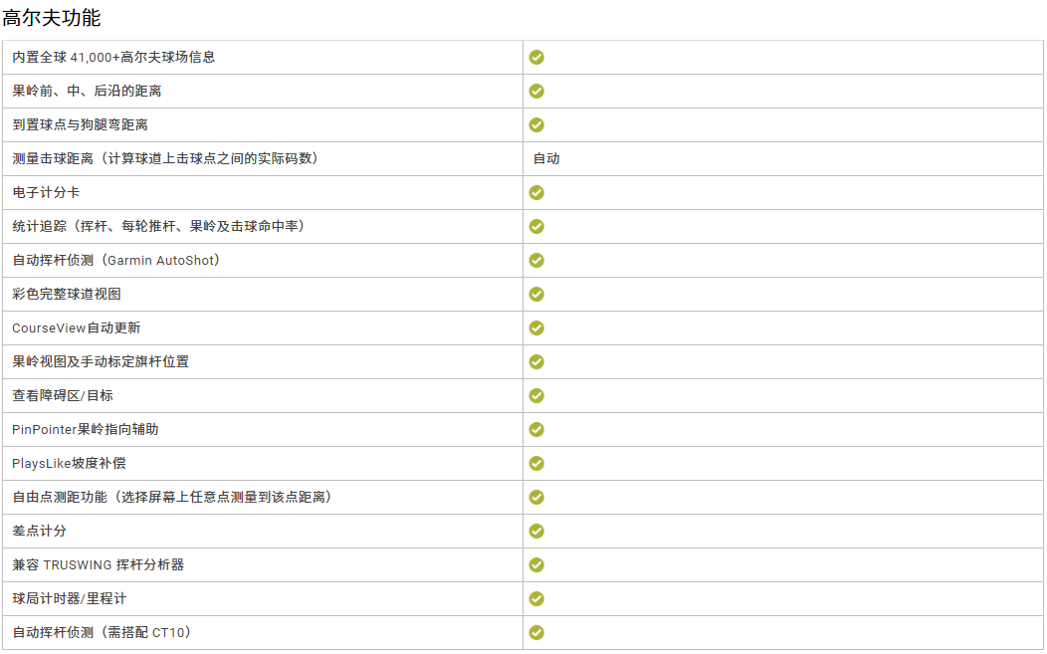Click the checkmark for 差点计分 row
Screen dimensions: 1047x654
[536, 532]
